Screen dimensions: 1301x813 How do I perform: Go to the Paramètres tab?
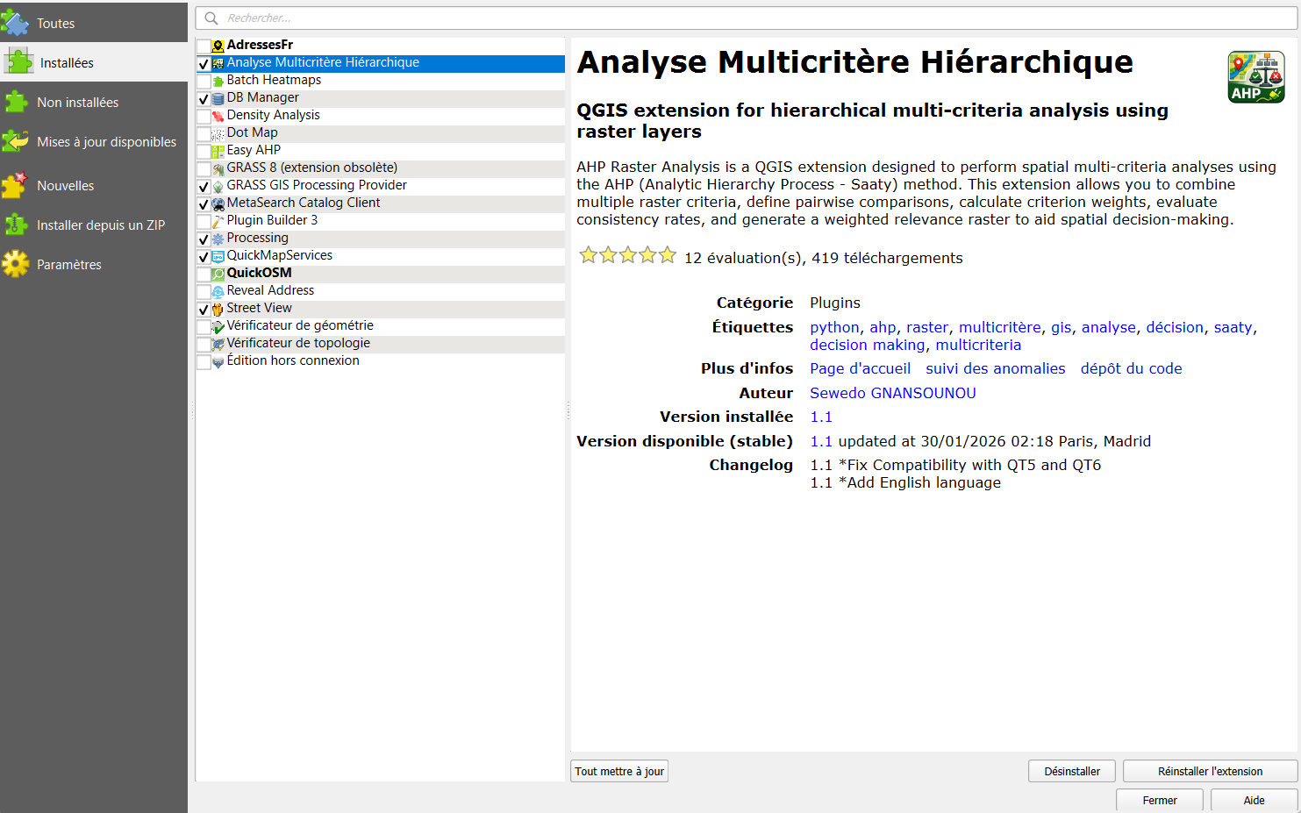[68, 265]
